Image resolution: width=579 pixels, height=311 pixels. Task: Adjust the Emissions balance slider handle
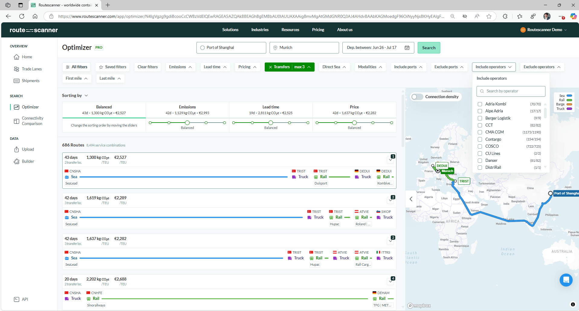tap(187, 123)
